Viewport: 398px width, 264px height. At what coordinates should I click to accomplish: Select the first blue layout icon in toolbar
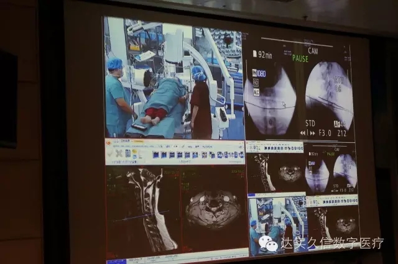(x=156, y=155)
